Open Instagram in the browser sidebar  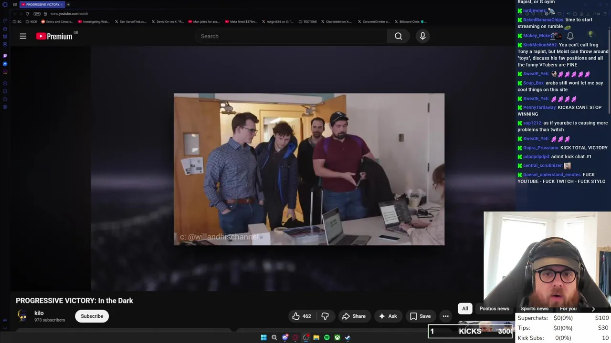pyautogui.click(x=5, y=72)
